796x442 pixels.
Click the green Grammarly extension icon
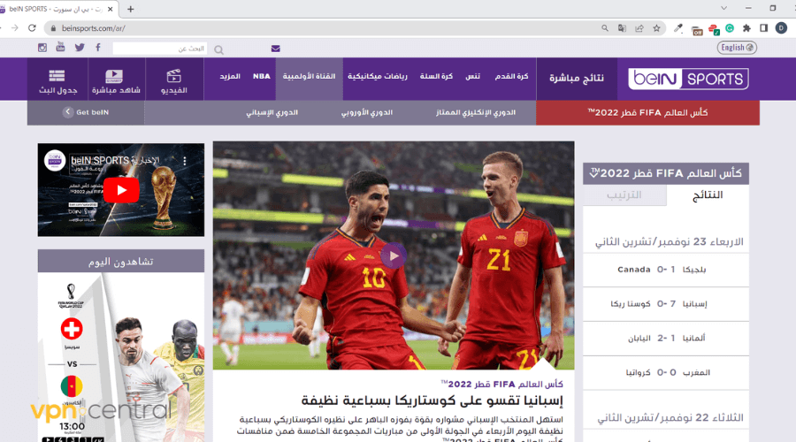point(730,28)
